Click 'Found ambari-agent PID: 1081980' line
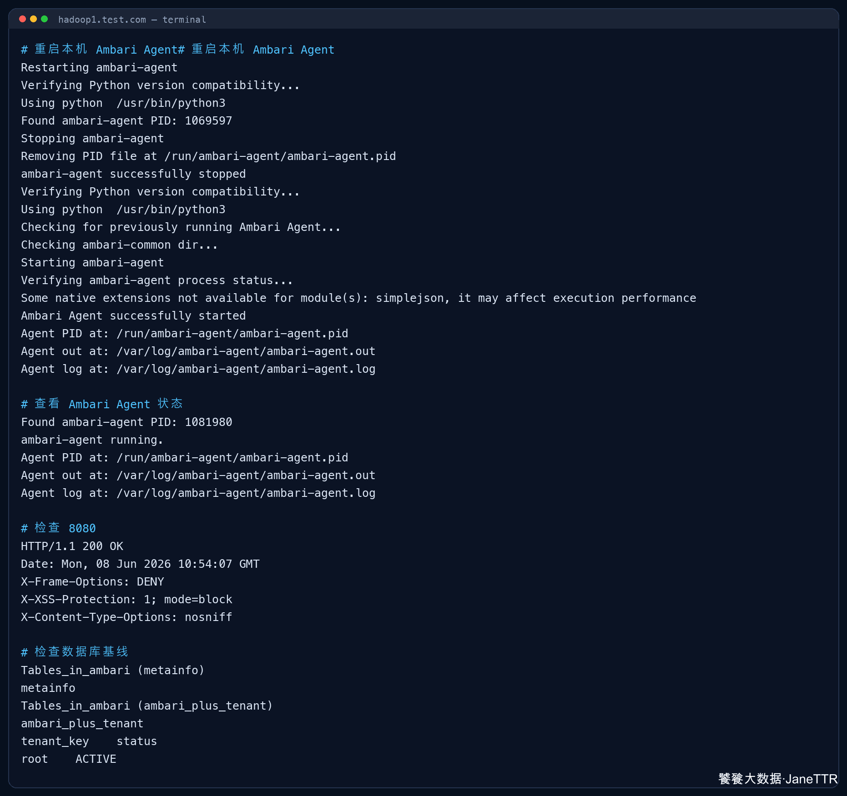This screenshot has width=847, height=796. tap(126, 422)
